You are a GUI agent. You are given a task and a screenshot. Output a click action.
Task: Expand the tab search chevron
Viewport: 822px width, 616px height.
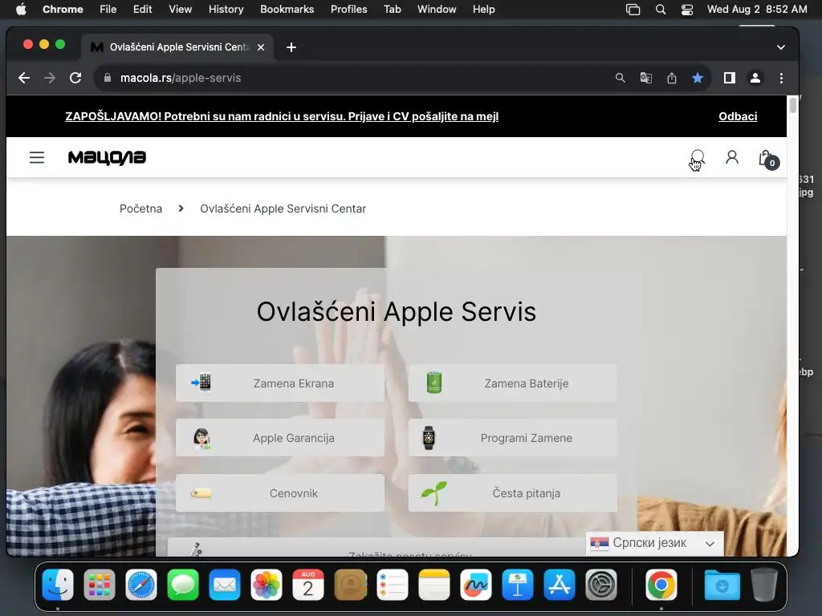coord(780,47)
